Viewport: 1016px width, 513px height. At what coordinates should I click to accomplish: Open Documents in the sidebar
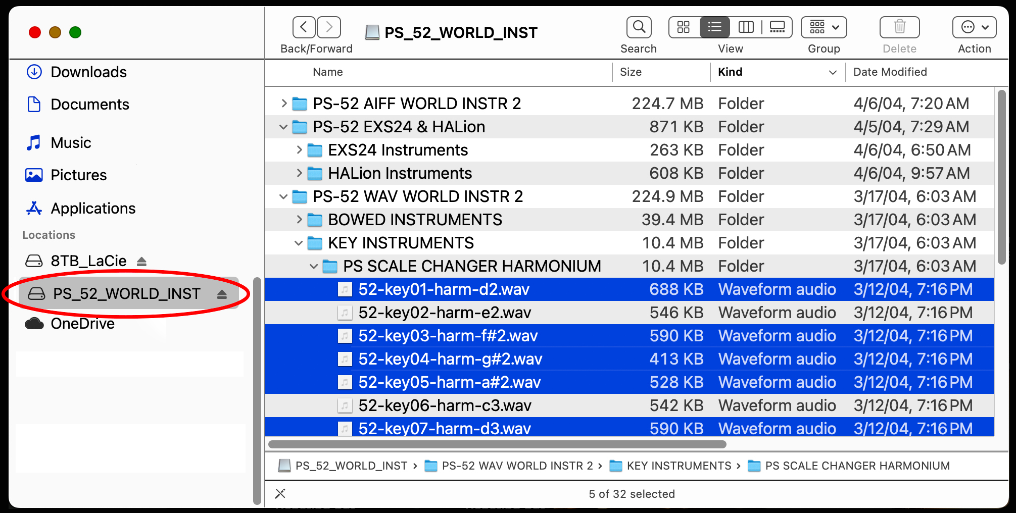tap(78, 105)
